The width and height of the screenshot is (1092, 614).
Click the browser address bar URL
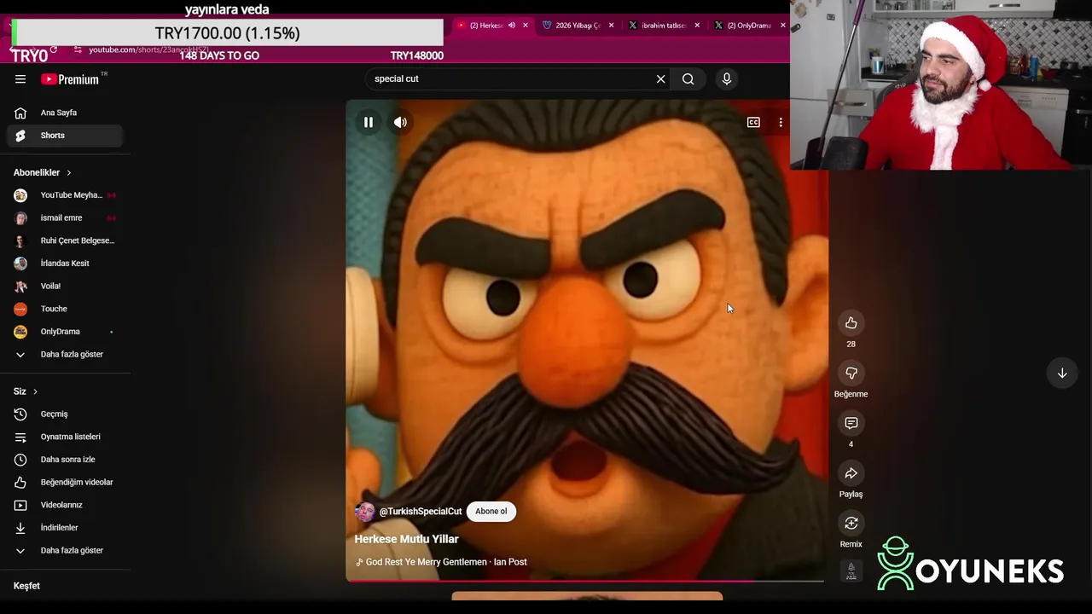point(148,49)
